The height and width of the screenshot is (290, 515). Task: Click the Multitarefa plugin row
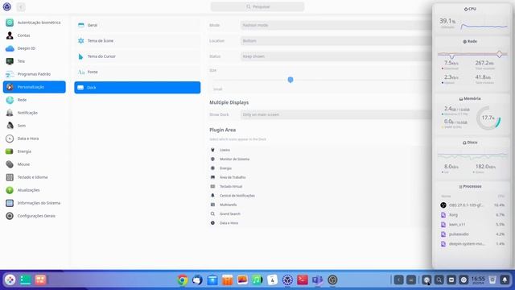click(x=319, y=205)
